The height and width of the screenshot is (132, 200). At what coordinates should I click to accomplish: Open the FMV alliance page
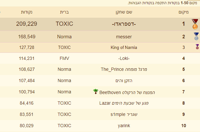coord(64,59)
